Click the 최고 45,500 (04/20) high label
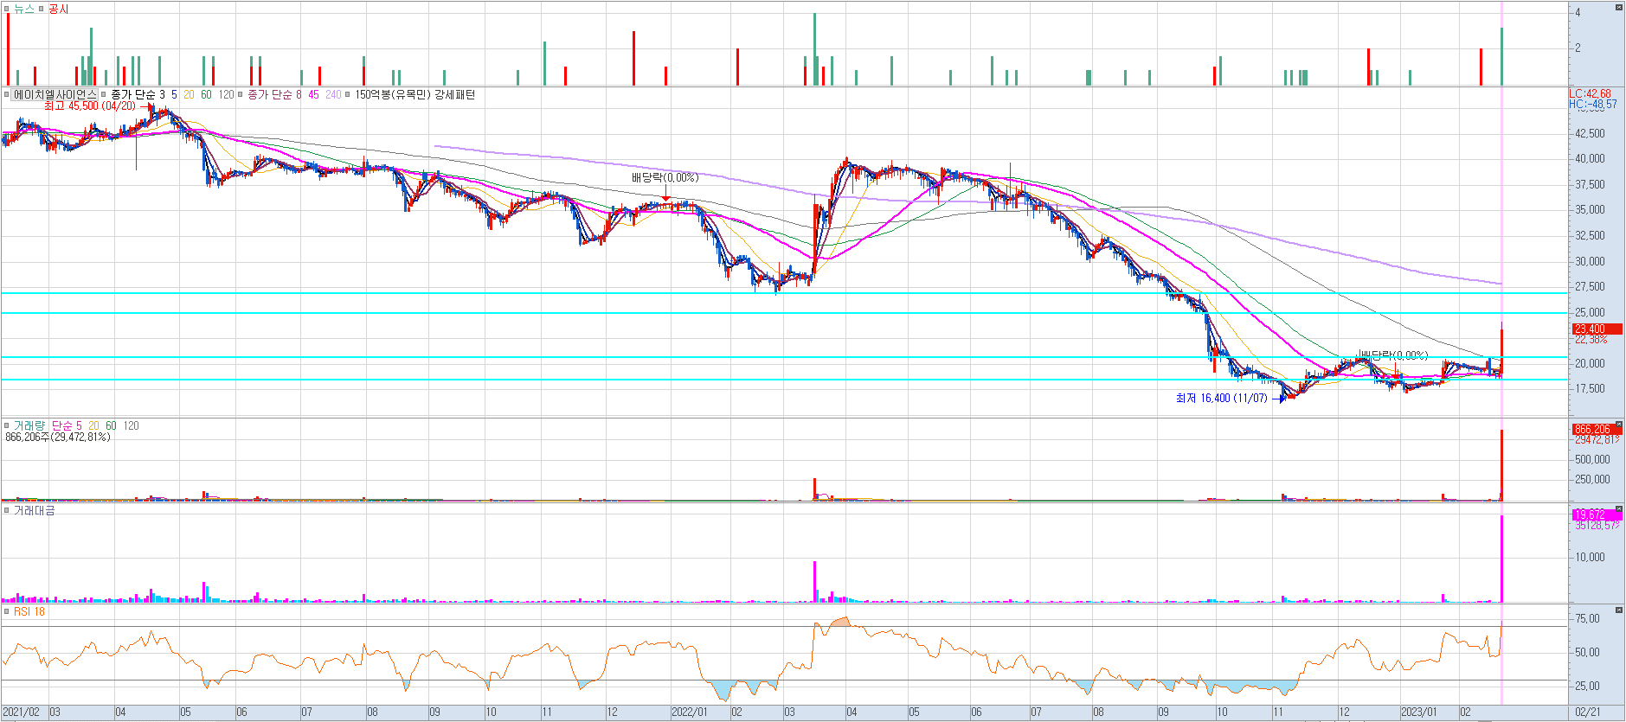Screen dimensions: 1626x722 (90, 105)
